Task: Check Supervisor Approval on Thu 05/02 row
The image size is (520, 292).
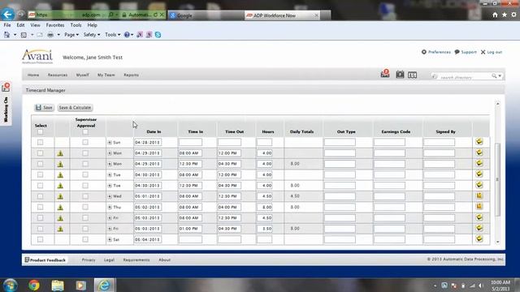Action: [x=85, y=208]
